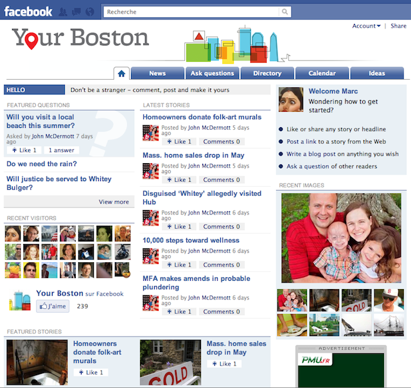Screen dimensions: 411x388
Task: Like the Homeowners donate folk-art murals latest story
Action: [x=179, y=141]
